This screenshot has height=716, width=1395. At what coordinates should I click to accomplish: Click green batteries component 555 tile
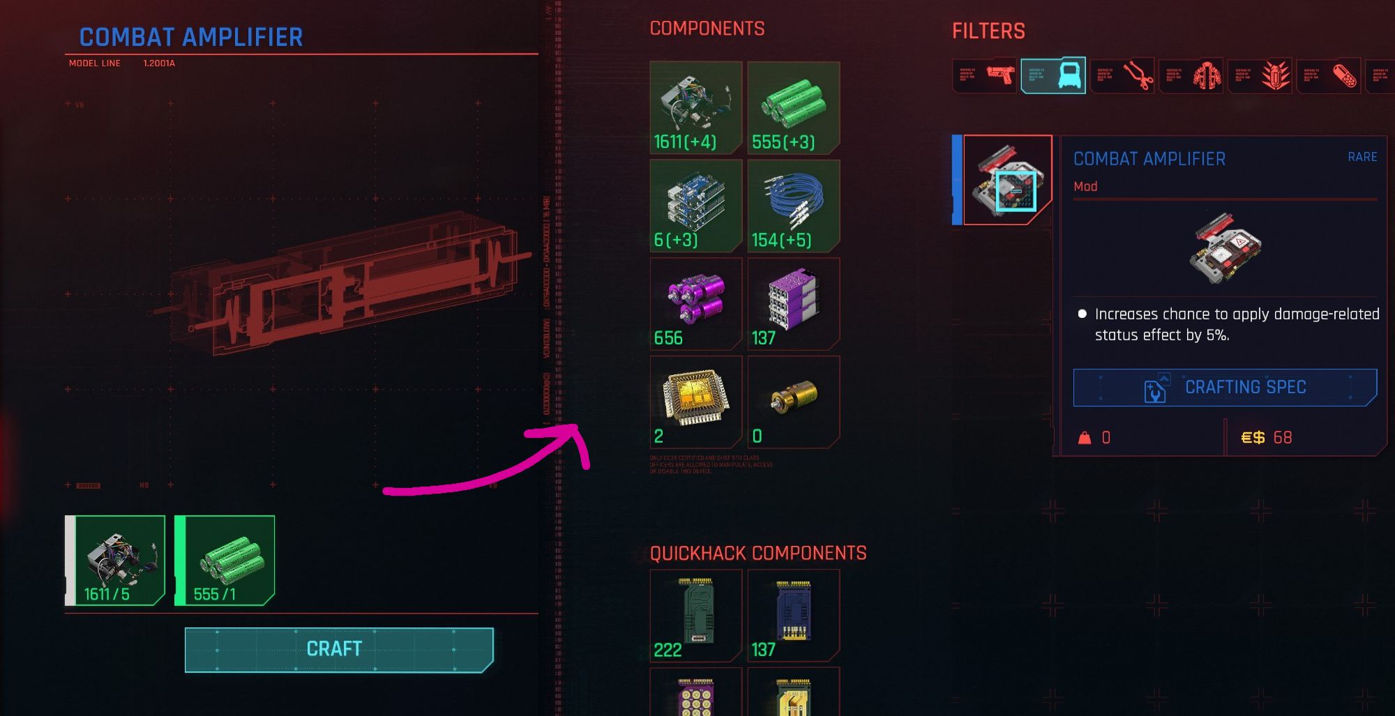794,107
